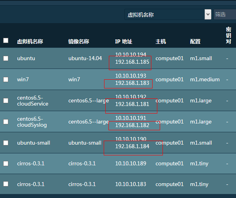This screenshot has height=198, width=236.
Task: Click the 密钥对 column header
Action: [x=228, y=35]
